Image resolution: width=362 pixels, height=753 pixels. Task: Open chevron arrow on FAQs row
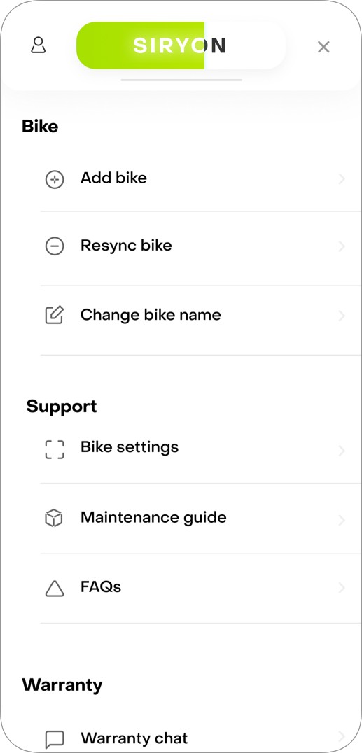342,588
